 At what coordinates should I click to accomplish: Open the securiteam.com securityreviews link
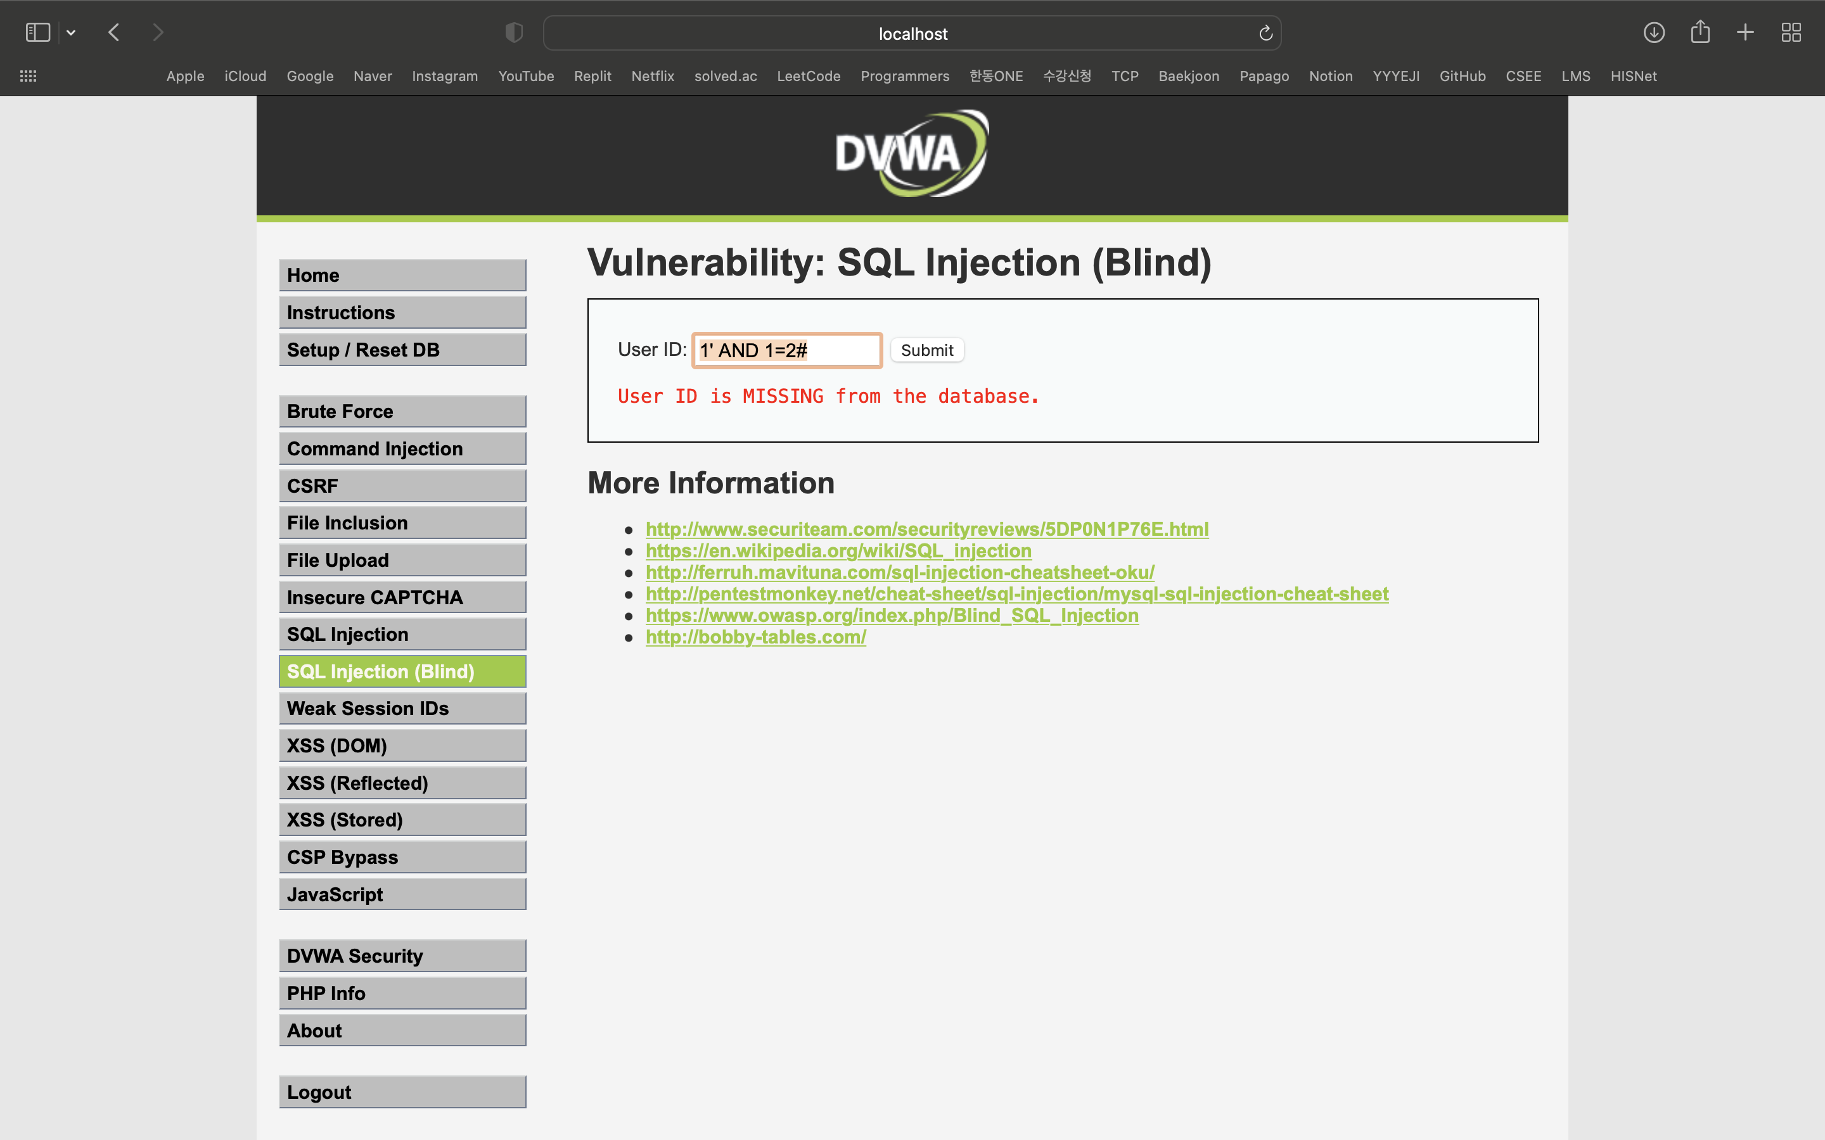point(927,529)
